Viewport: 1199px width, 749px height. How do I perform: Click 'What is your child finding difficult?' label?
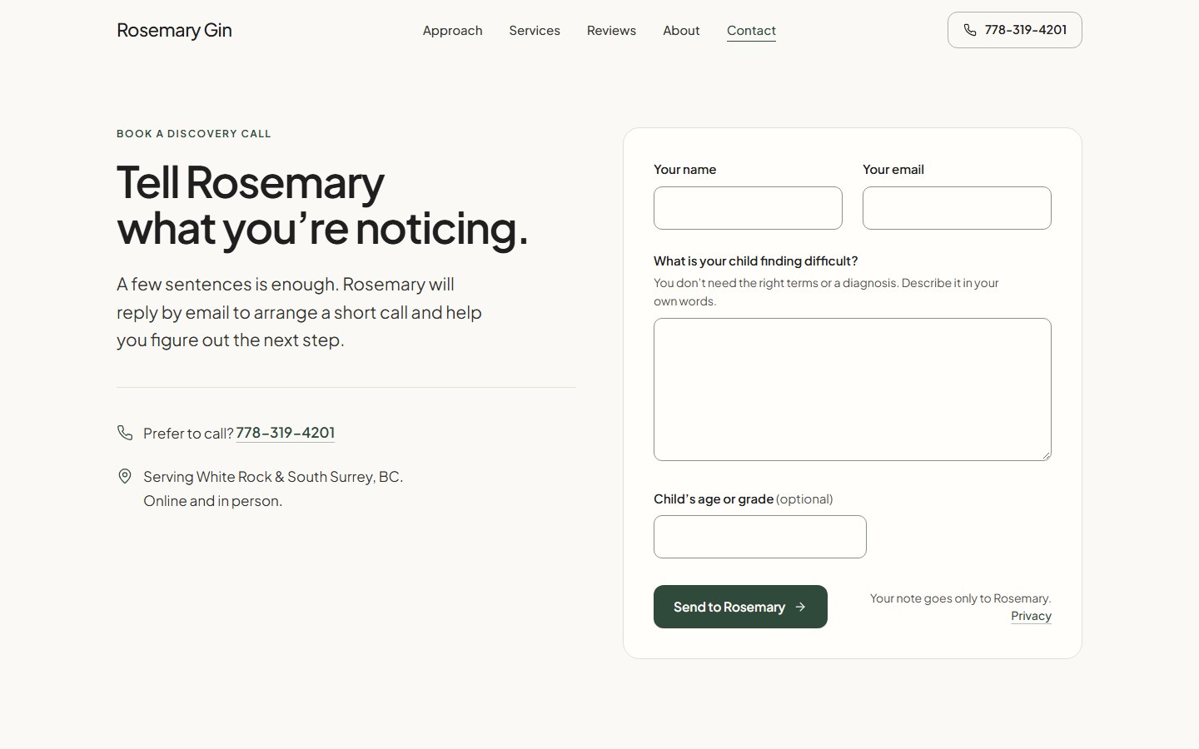[755, 260]
